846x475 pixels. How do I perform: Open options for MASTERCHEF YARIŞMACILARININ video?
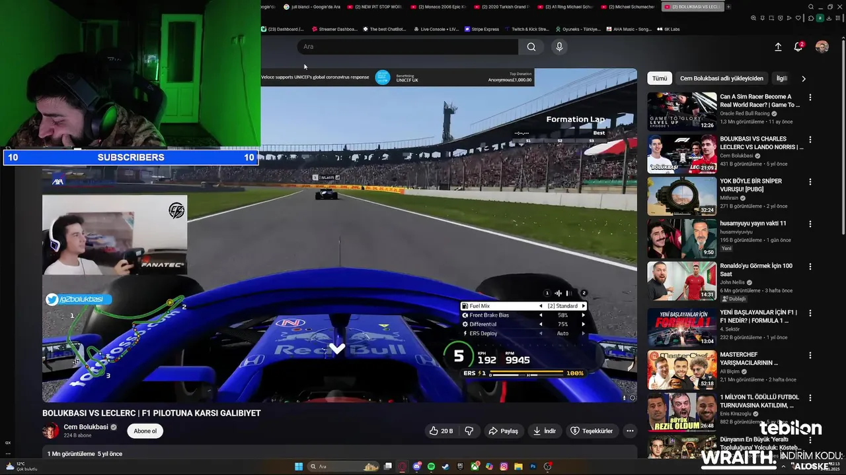pyautogui.click(x=810, y=355)
